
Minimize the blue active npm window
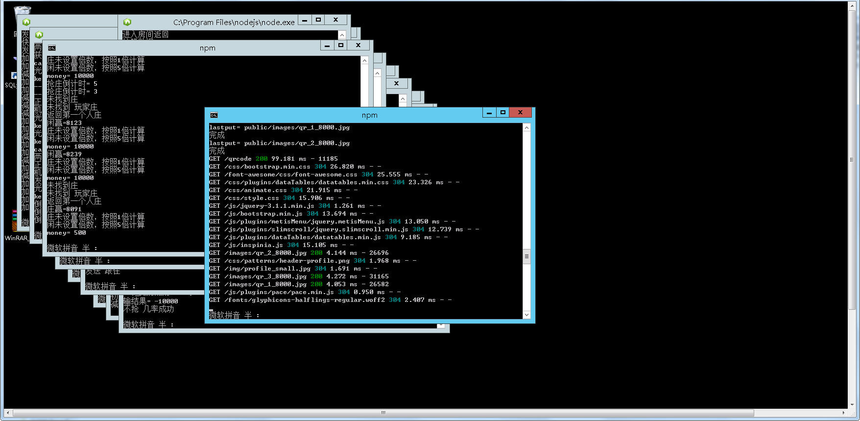point(489,113)
